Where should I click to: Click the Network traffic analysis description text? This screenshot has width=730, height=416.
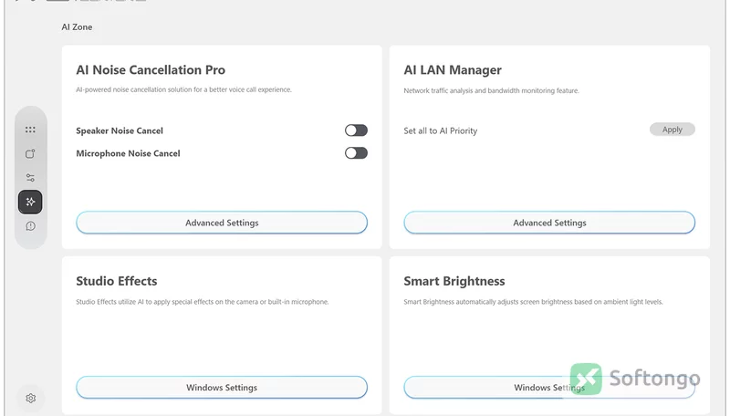(x=491, y=90)
